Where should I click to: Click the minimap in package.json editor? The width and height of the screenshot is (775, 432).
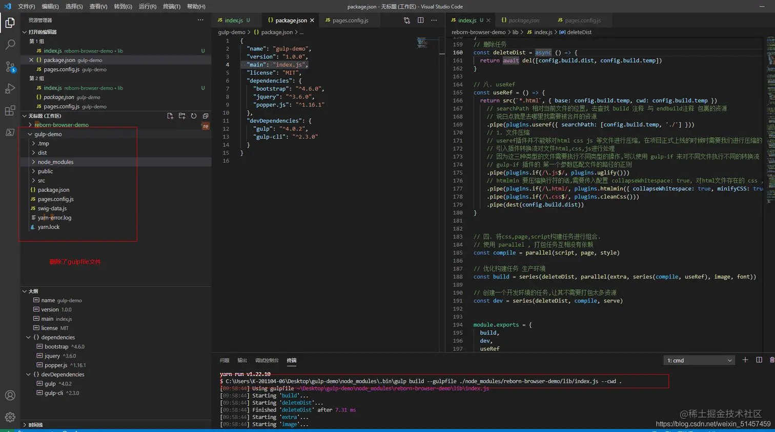(422, 43)
